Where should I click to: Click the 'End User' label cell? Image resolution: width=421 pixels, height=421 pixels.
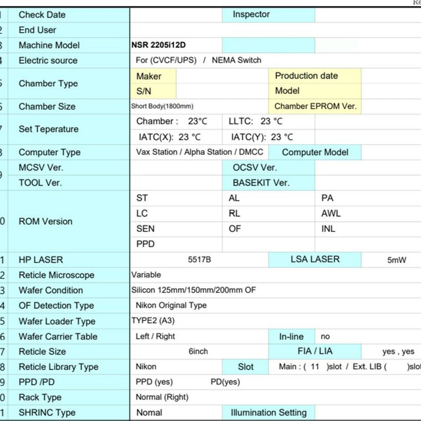tap(69, 30)
